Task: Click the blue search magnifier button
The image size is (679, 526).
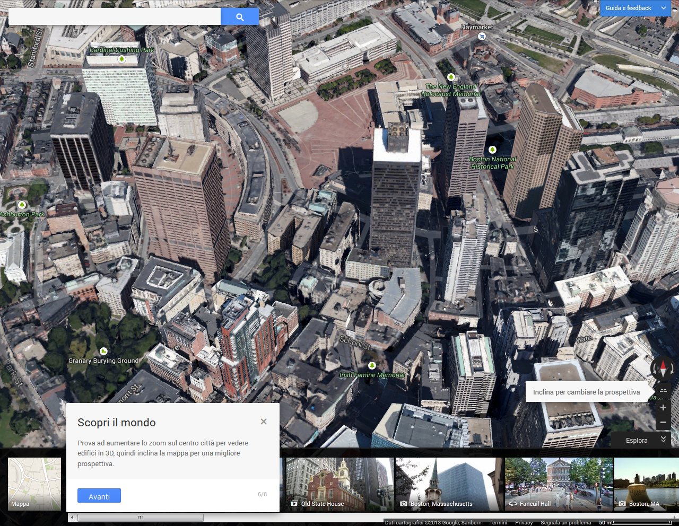Action: [240, 17]
